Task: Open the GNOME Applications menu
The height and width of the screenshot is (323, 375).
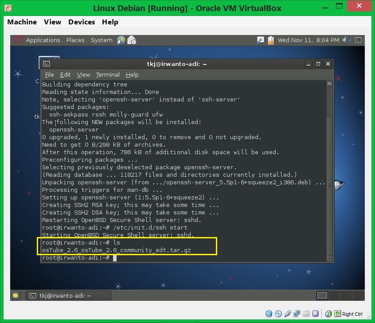Action: point(43,40)
